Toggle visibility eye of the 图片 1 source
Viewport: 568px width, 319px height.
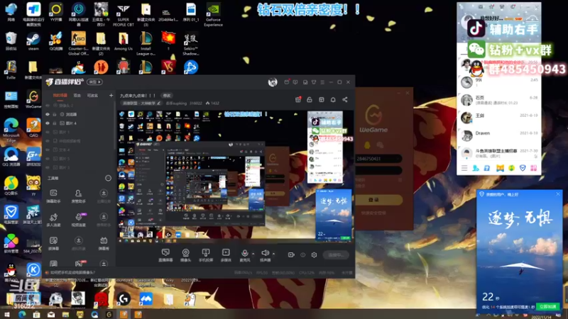pos(48,132)
